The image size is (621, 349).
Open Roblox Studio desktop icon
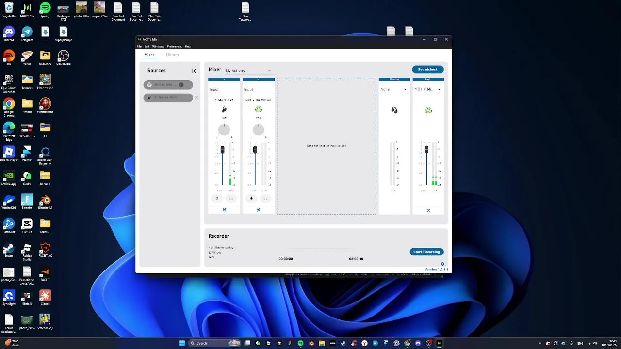point(27,252)
